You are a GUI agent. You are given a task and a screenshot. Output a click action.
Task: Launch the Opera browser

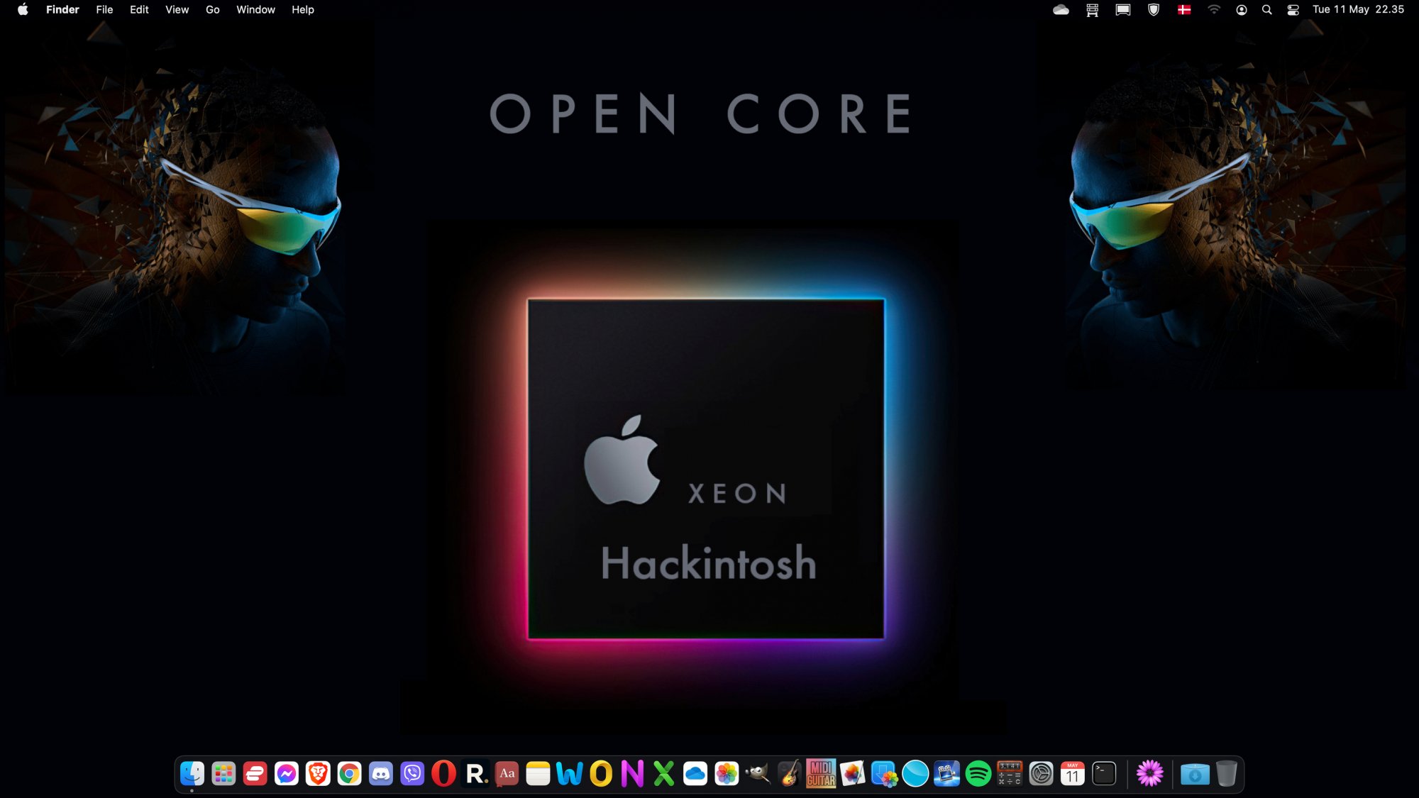click(443, 773)
